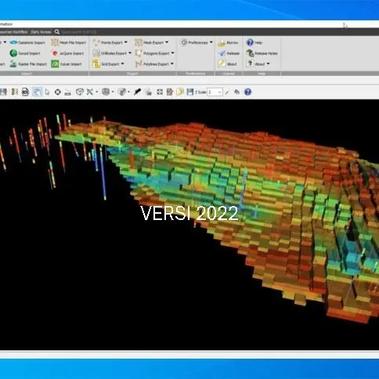Screen dimensions: 379x379
Task: Click the floppy disk icon beside Z Scale
Action: (190, 92)
